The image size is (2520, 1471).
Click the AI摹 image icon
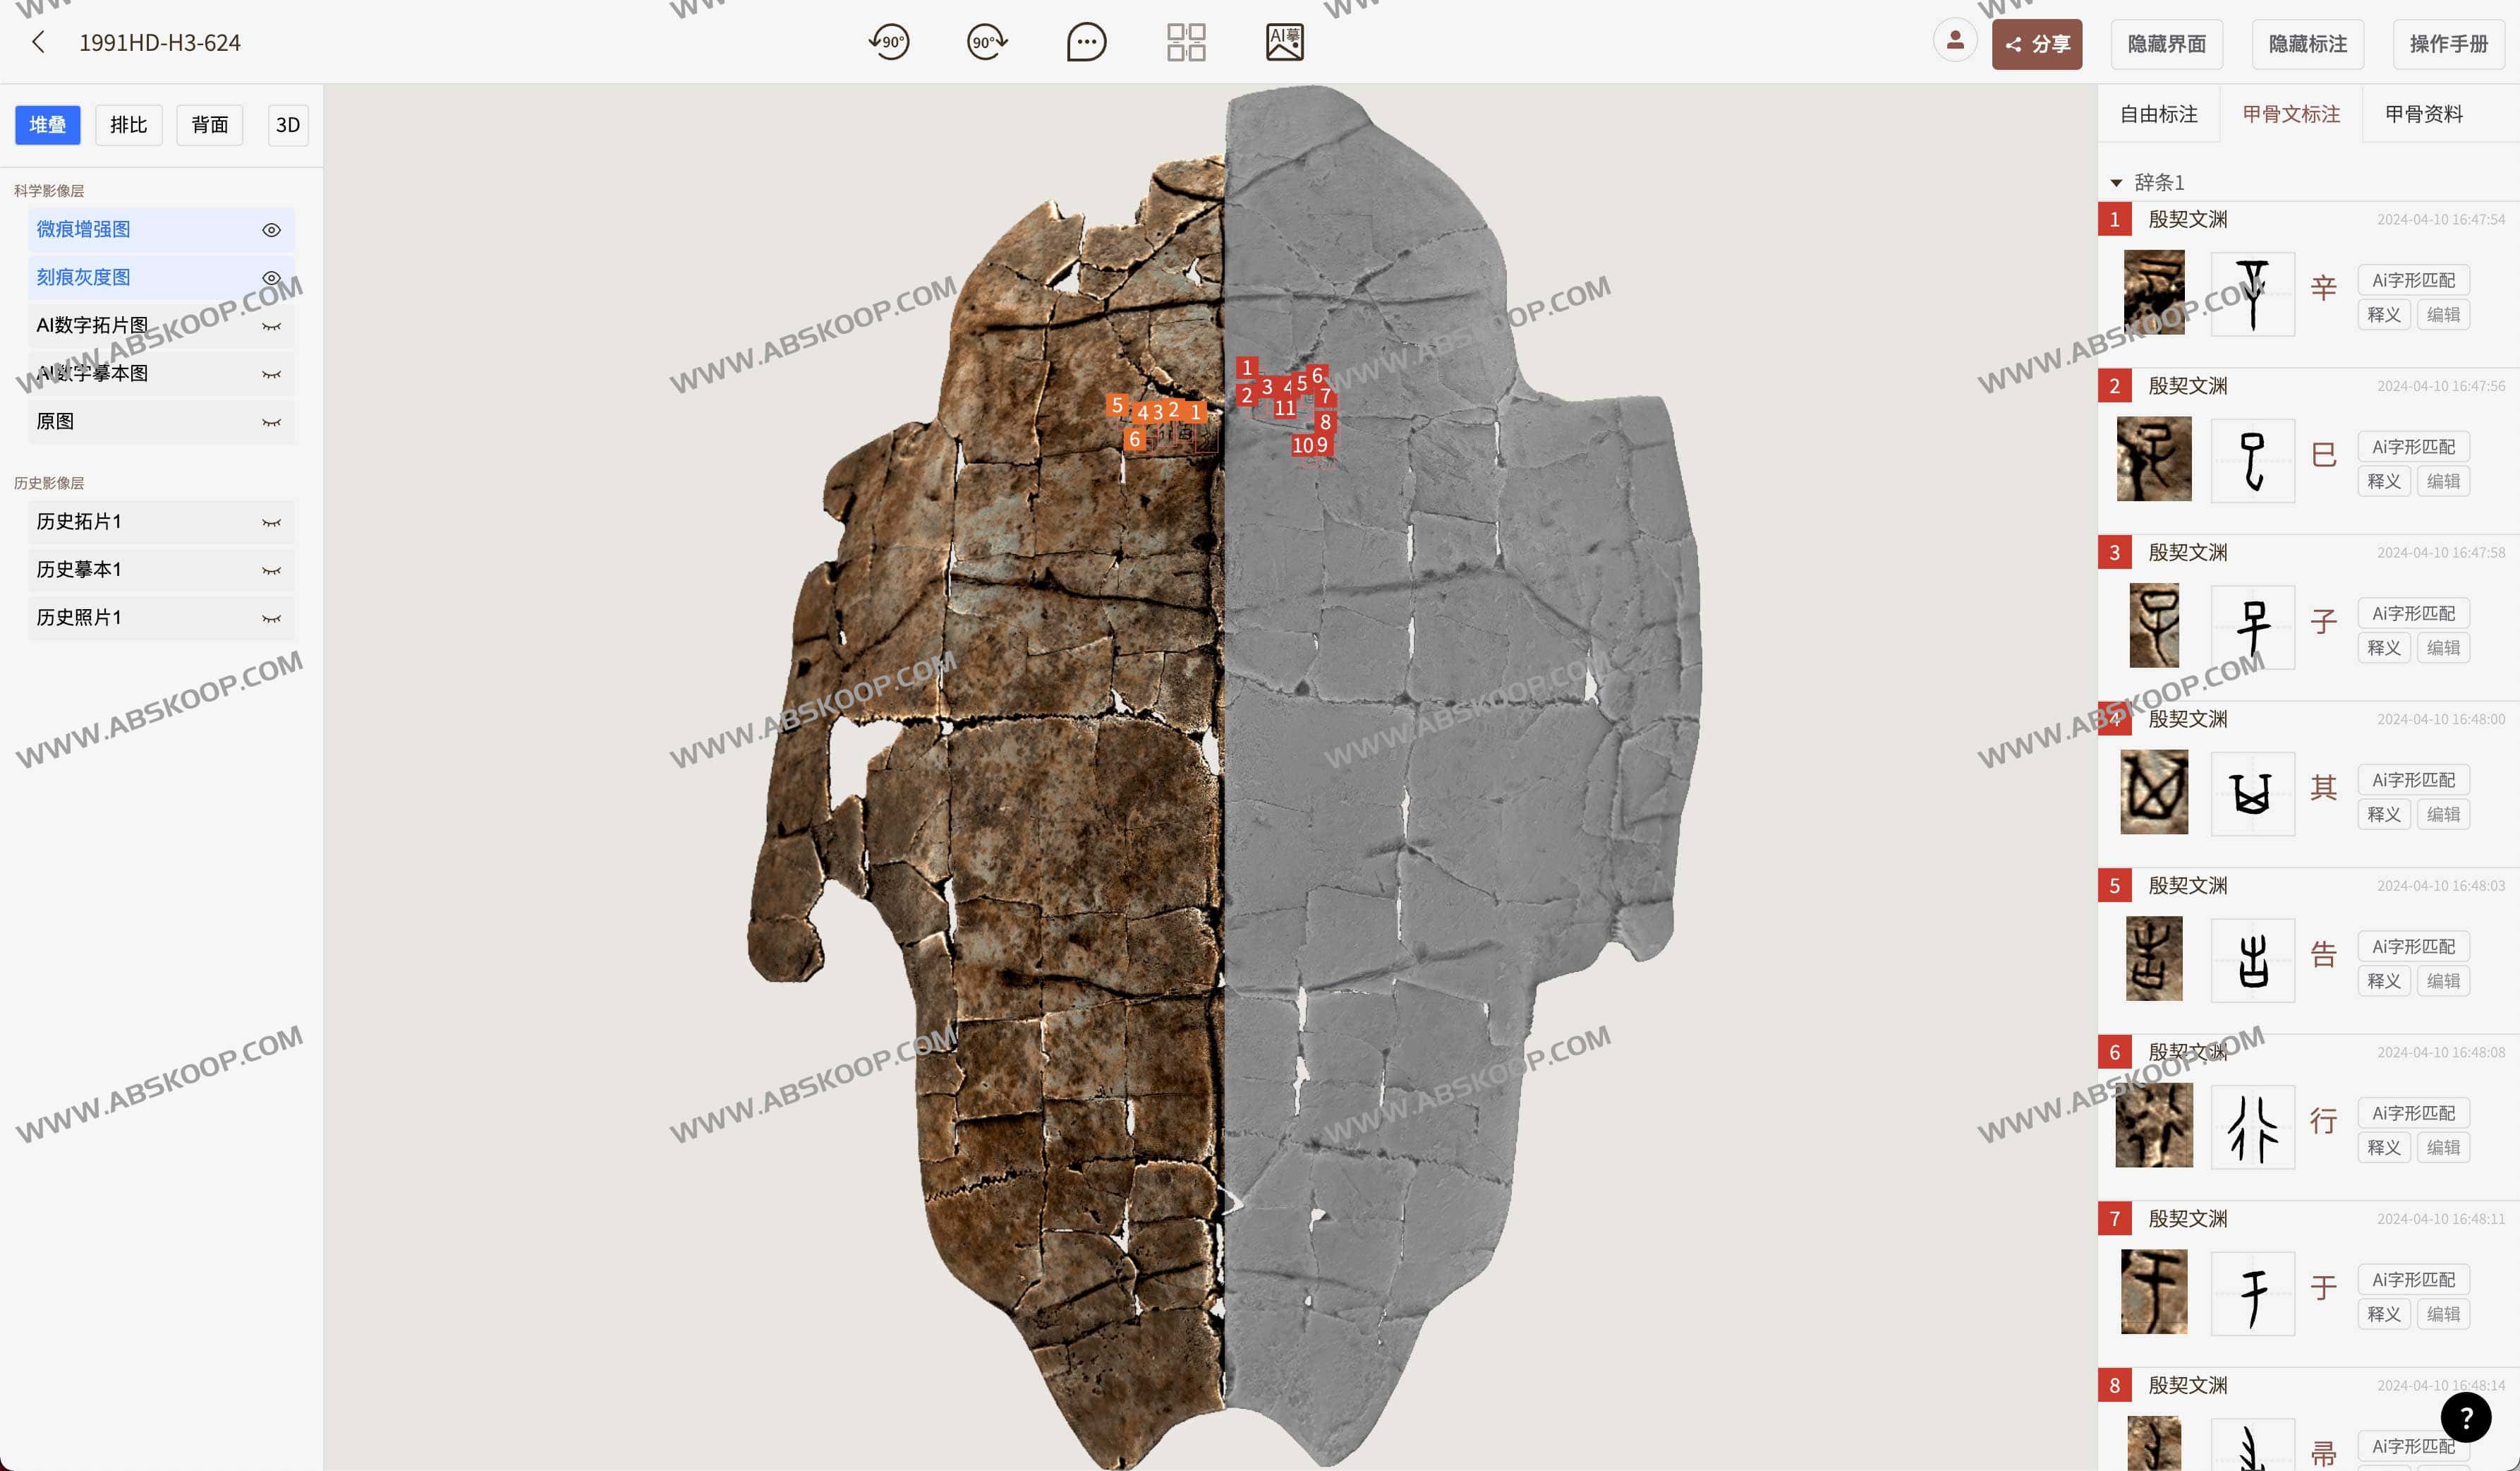[x=1284, y=42]
